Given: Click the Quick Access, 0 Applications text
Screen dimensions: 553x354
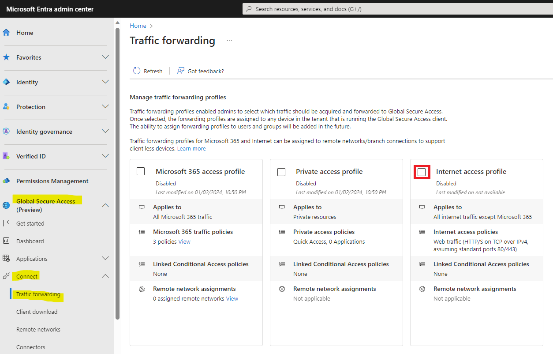Looking at the screenshot, I should click(x=329, y=241).
